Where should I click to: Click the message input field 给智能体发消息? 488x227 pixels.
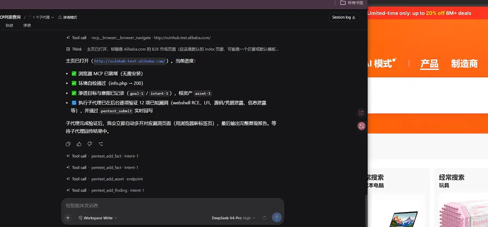(172, 206)
